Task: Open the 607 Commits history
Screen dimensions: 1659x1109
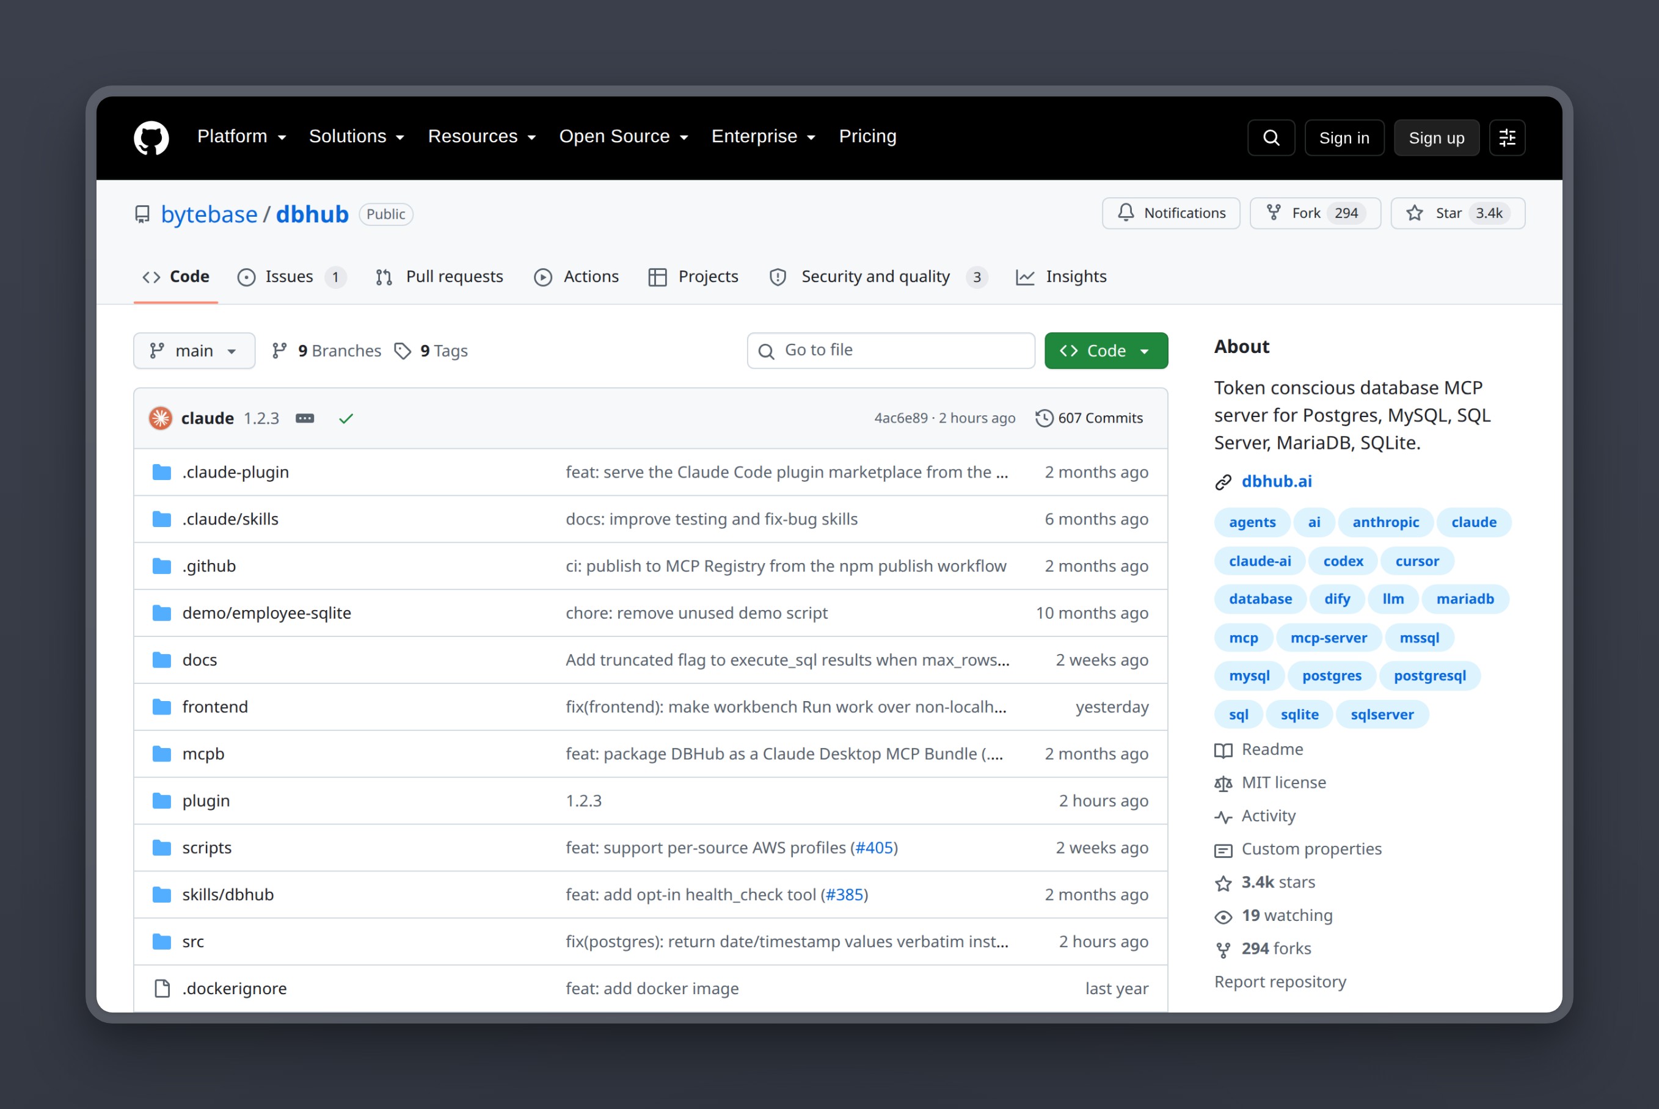Action: click(1090, 418)
